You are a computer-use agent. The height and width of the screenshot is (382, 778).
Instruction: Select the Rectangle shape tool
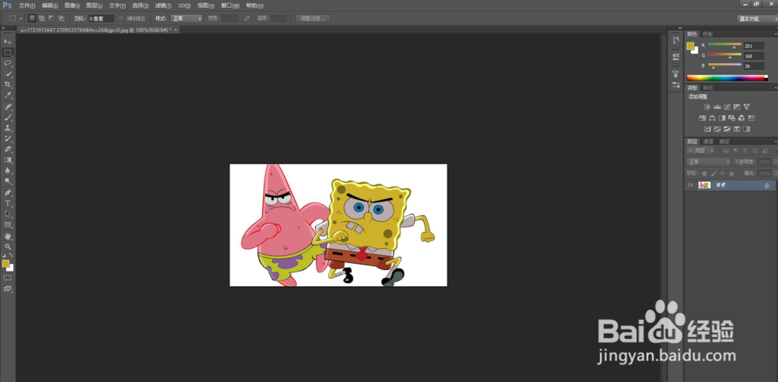(x=8, y=225)
